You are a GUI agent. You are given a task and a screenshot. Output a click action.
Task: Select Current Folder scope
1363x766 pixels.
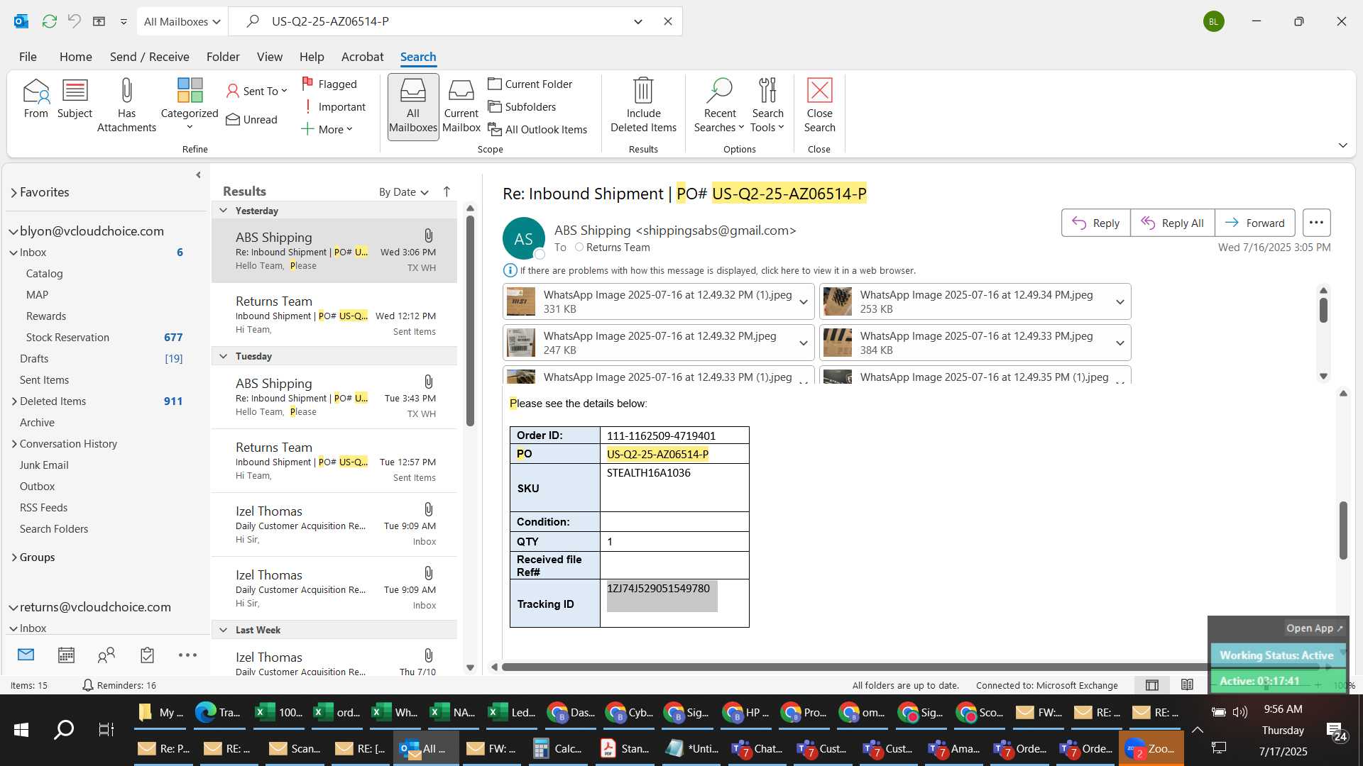point(530,84)
